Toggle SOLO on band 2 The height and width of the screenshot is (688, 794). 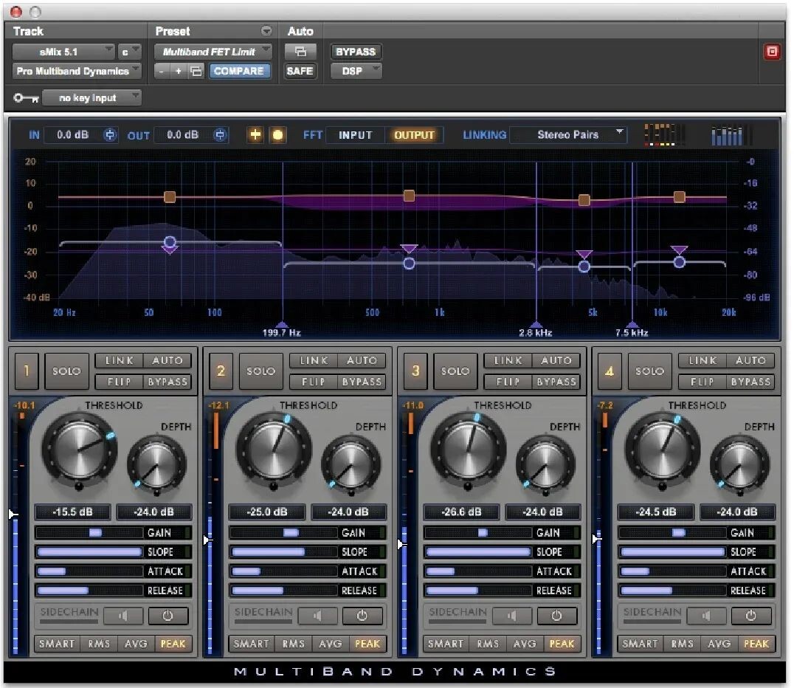point(261,371)
